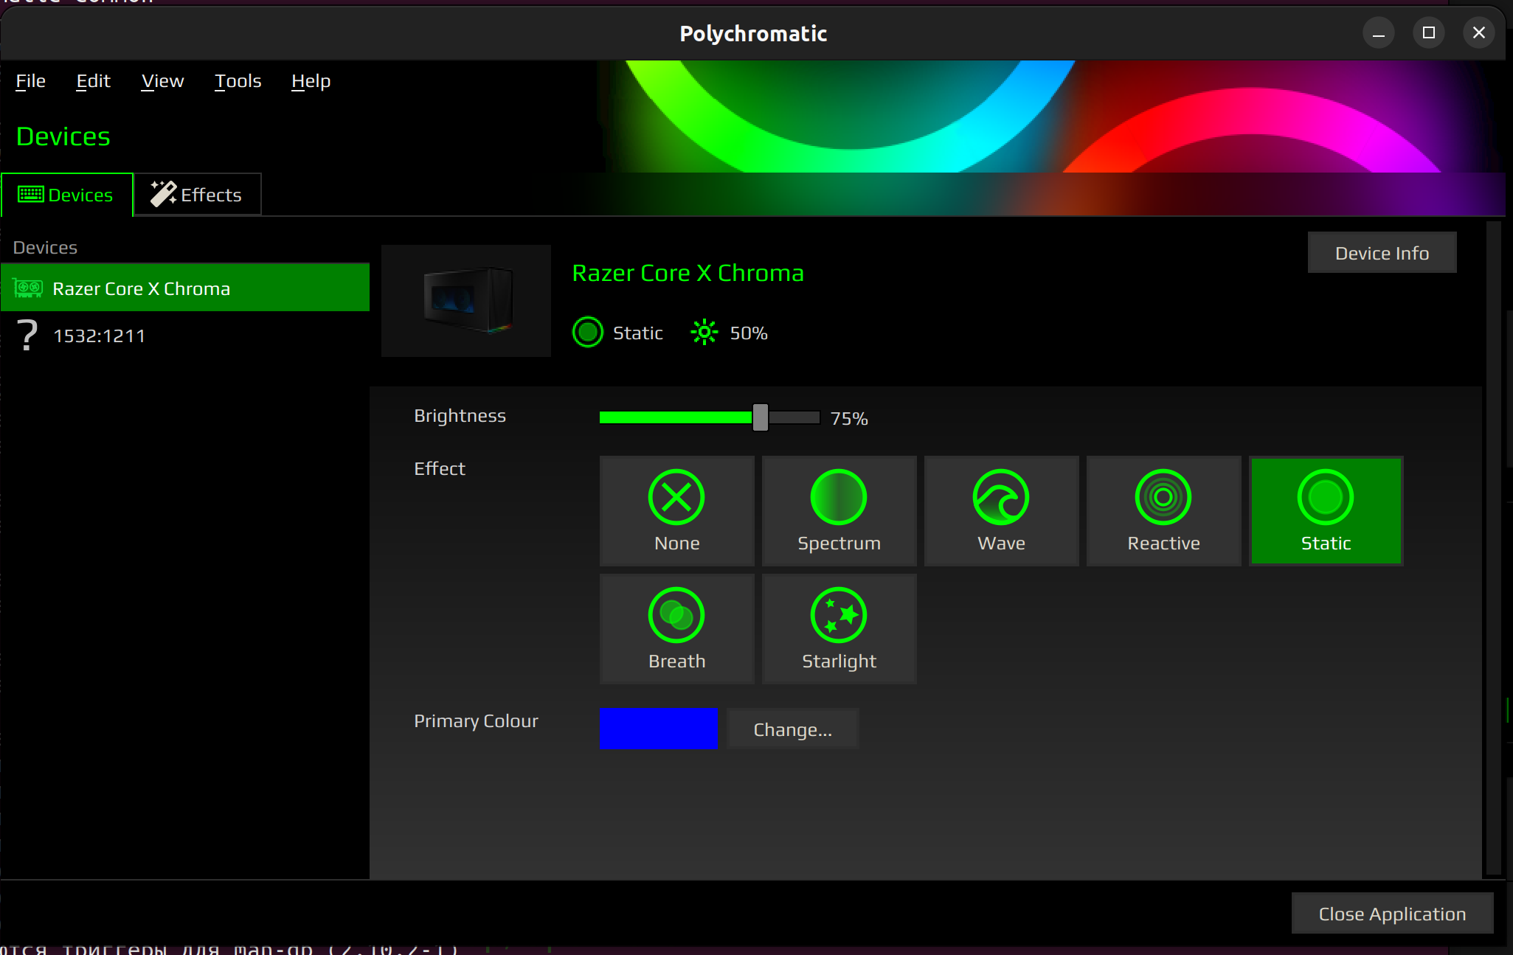Open the Devices tab
The image size is (1513, 955).
[x=66, y=195]
